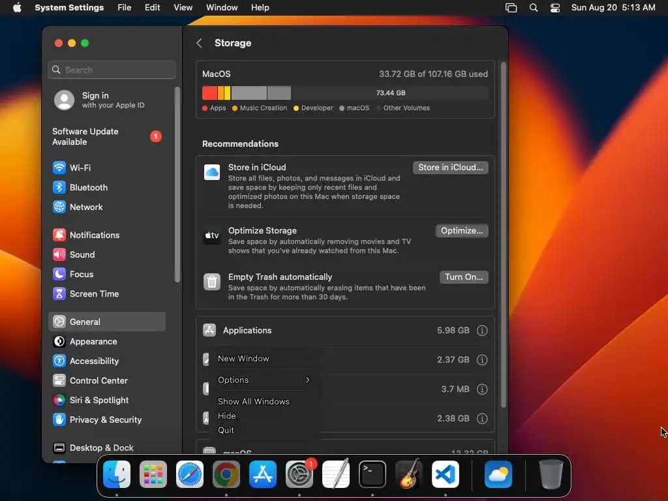Open the Apple menu
Viewport: 668px width, 501px height.
[x=17, y=8]
